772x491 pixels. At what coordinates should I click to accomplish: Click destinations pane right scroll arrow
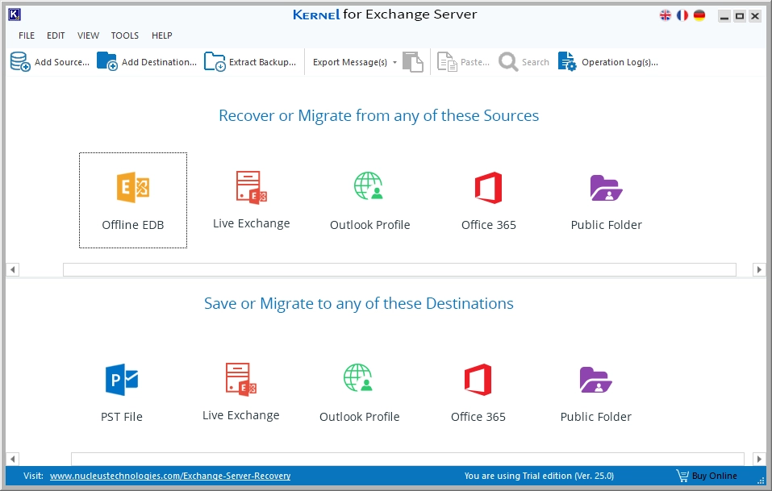point(759,459)
